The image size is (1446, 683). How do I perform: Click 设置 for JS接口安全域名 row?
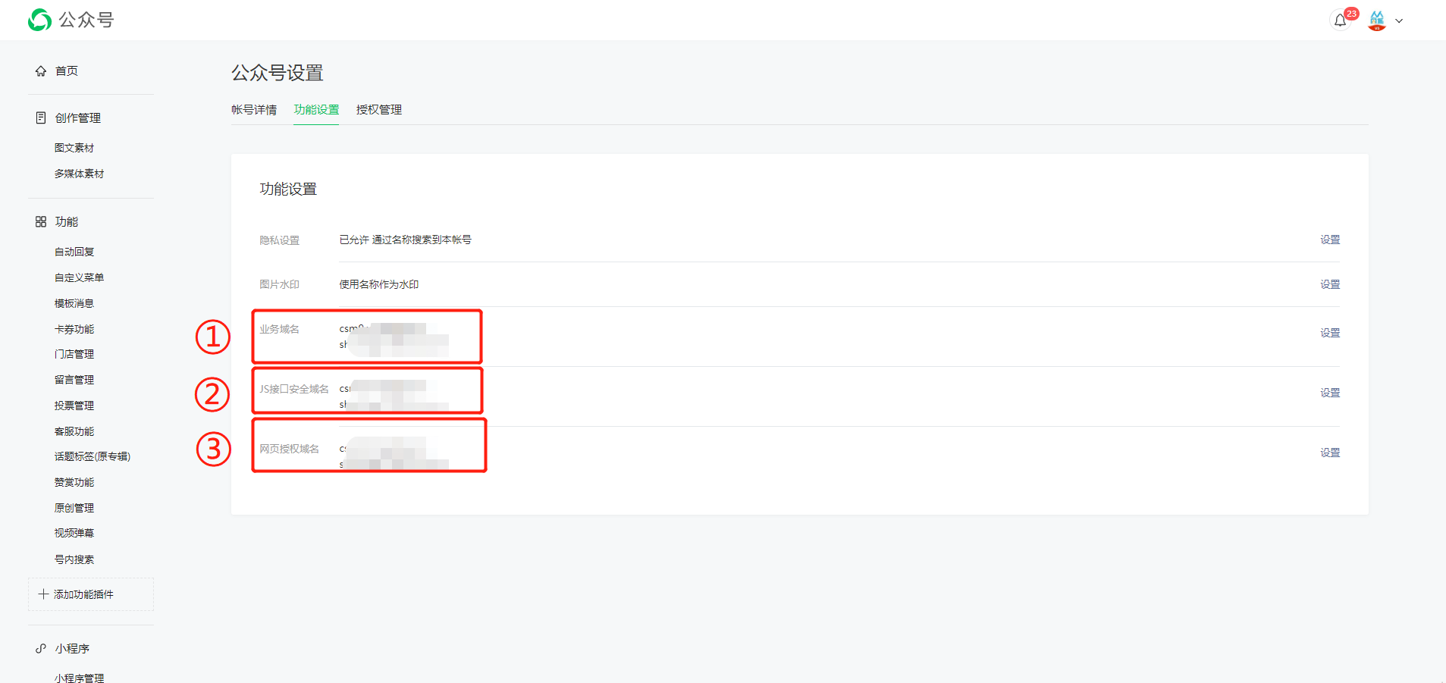(x=1329, y=393)
